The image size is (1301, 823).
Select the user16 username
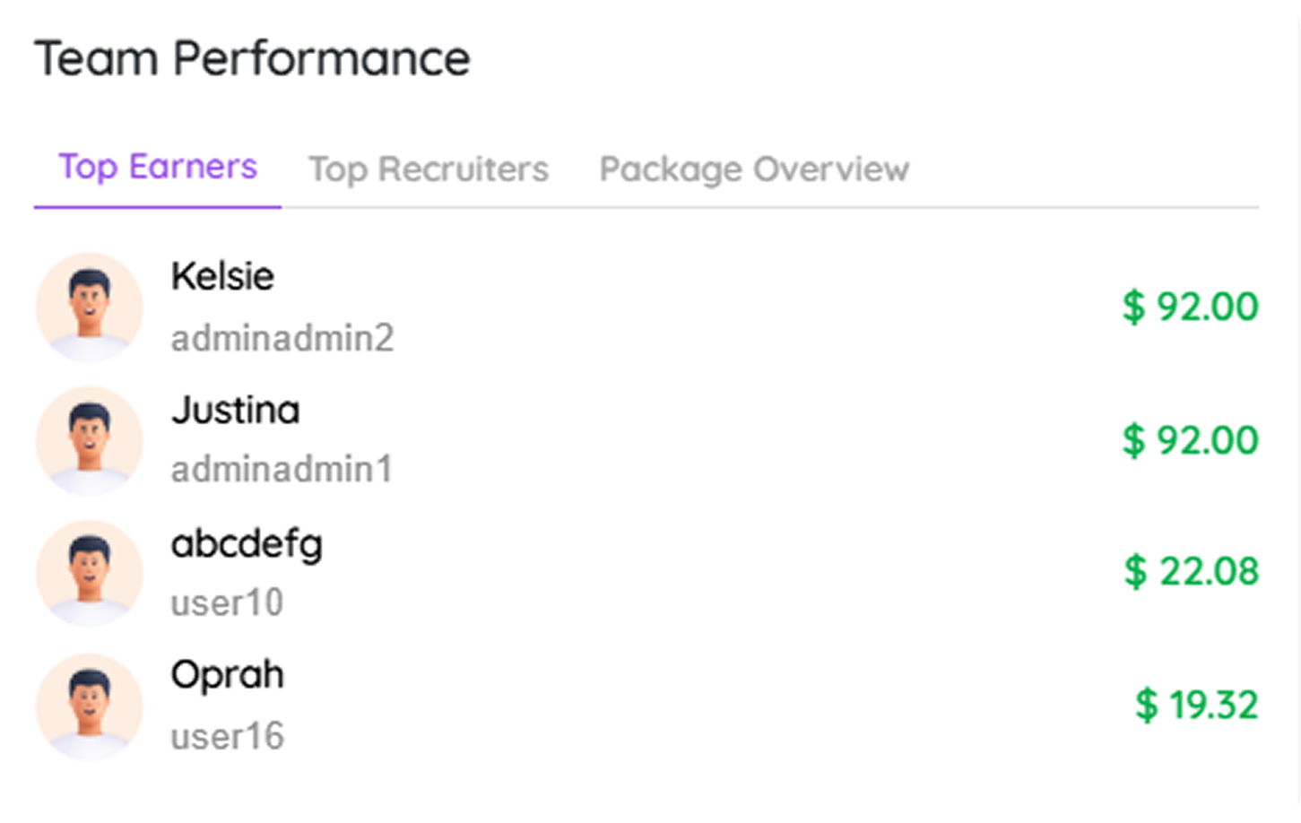click(x=227, y=736)
